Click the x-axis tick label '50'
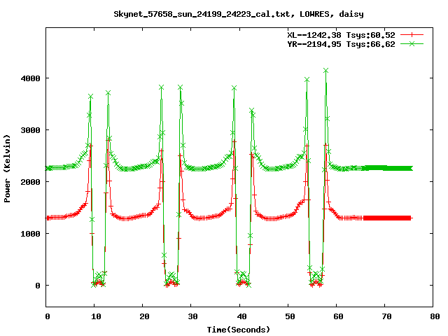The height and width of the screenshot is (336, 448). [x=290, y=316]
